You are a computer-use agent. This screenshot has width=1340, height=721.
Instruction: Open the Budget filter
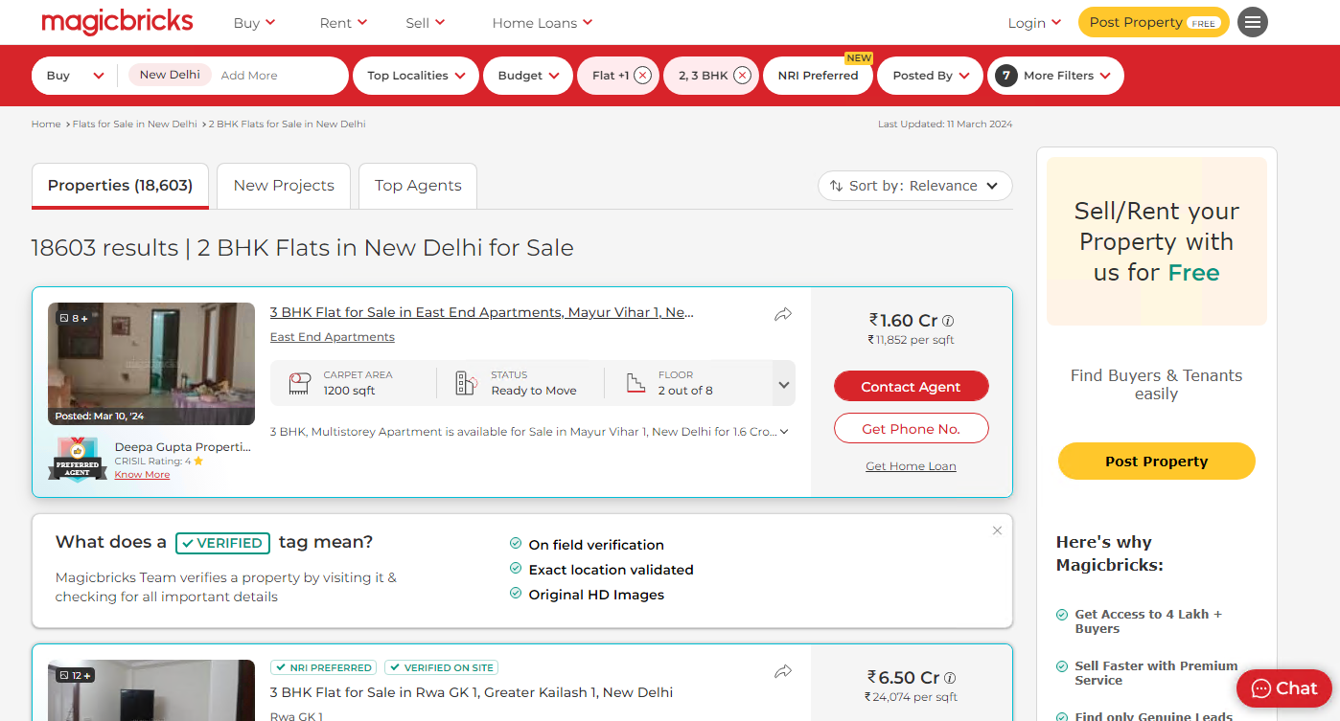coord(528,76)
